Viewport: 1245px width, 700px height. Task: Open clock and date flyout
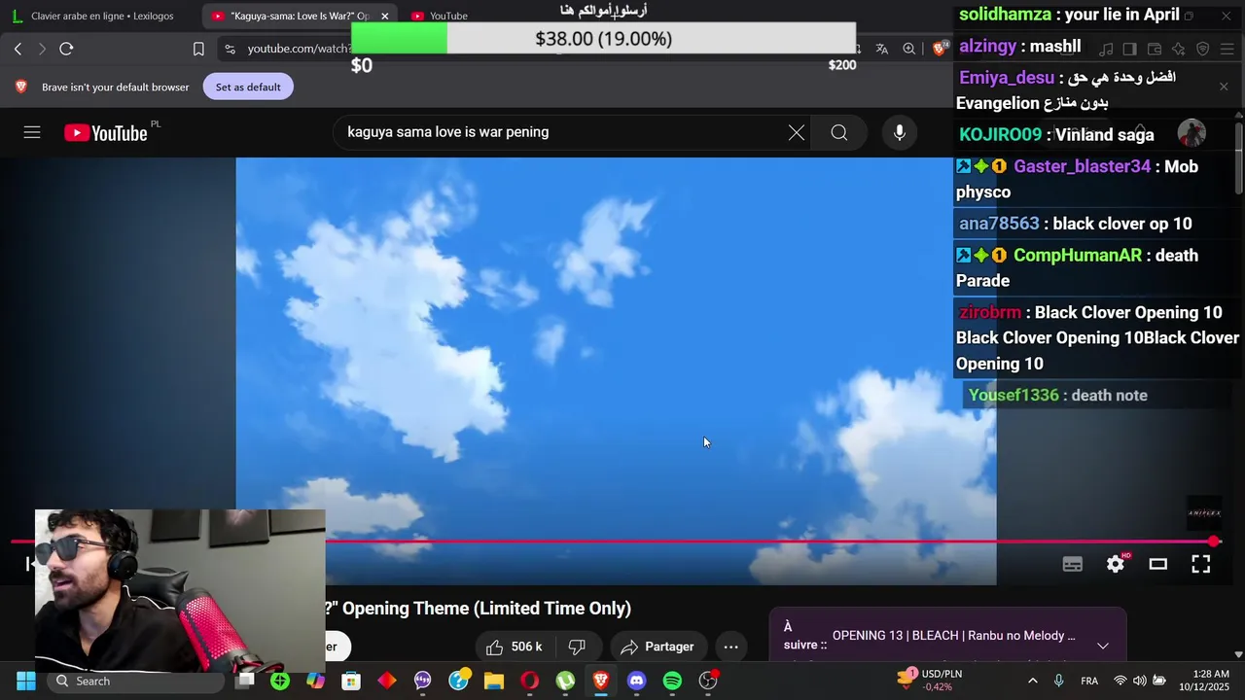coord(1204,681)
